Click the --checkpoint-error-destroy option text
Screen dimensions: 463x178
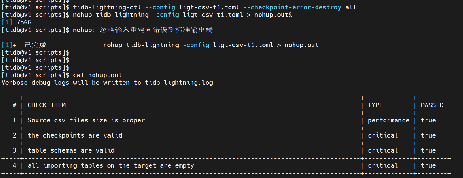[x=292, y=7]
